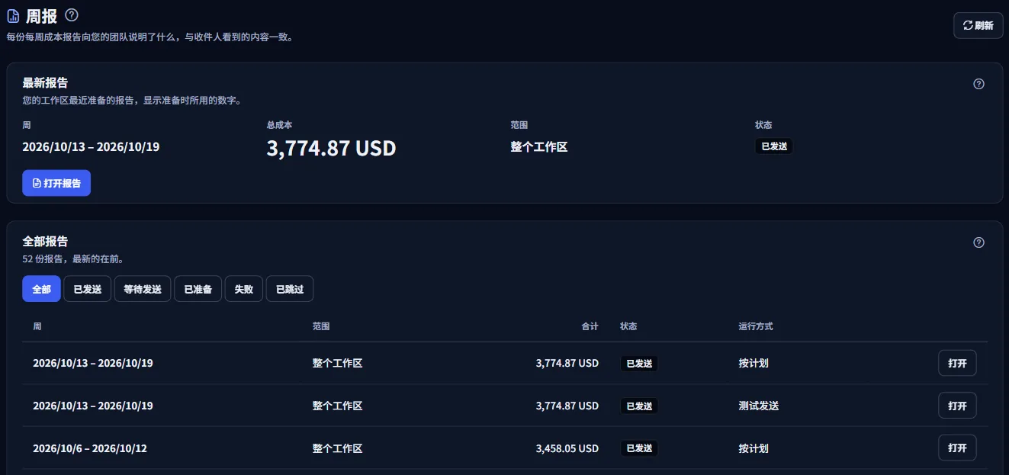The height and width of the screenshot is (475, 1009).
Task: Open the 2026/10/6 – 2026/10/12 report
Action: click(x=957, y=448)
